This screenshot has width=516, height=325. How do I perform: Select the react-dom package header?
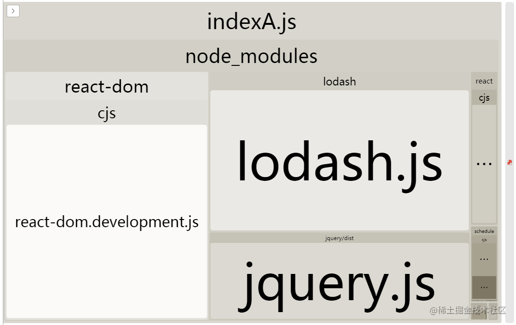(x=107, y=87)
